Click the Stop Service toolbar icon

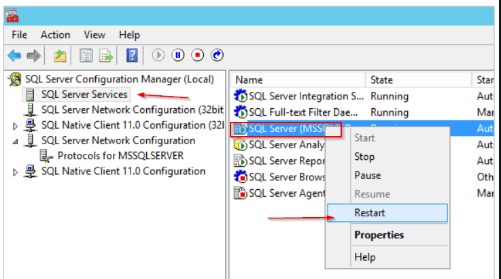[197, 55]
